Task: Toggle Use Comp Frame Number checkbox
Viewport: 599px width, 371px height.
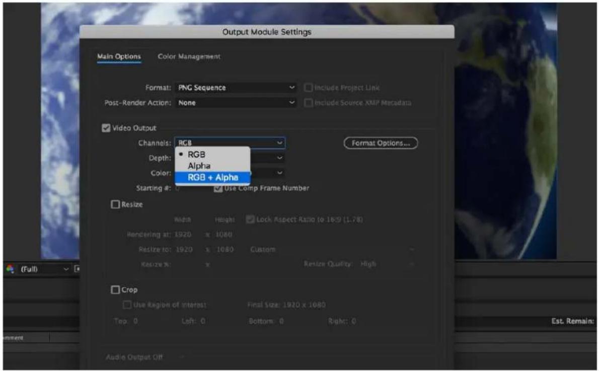Action: coord(218,188)
